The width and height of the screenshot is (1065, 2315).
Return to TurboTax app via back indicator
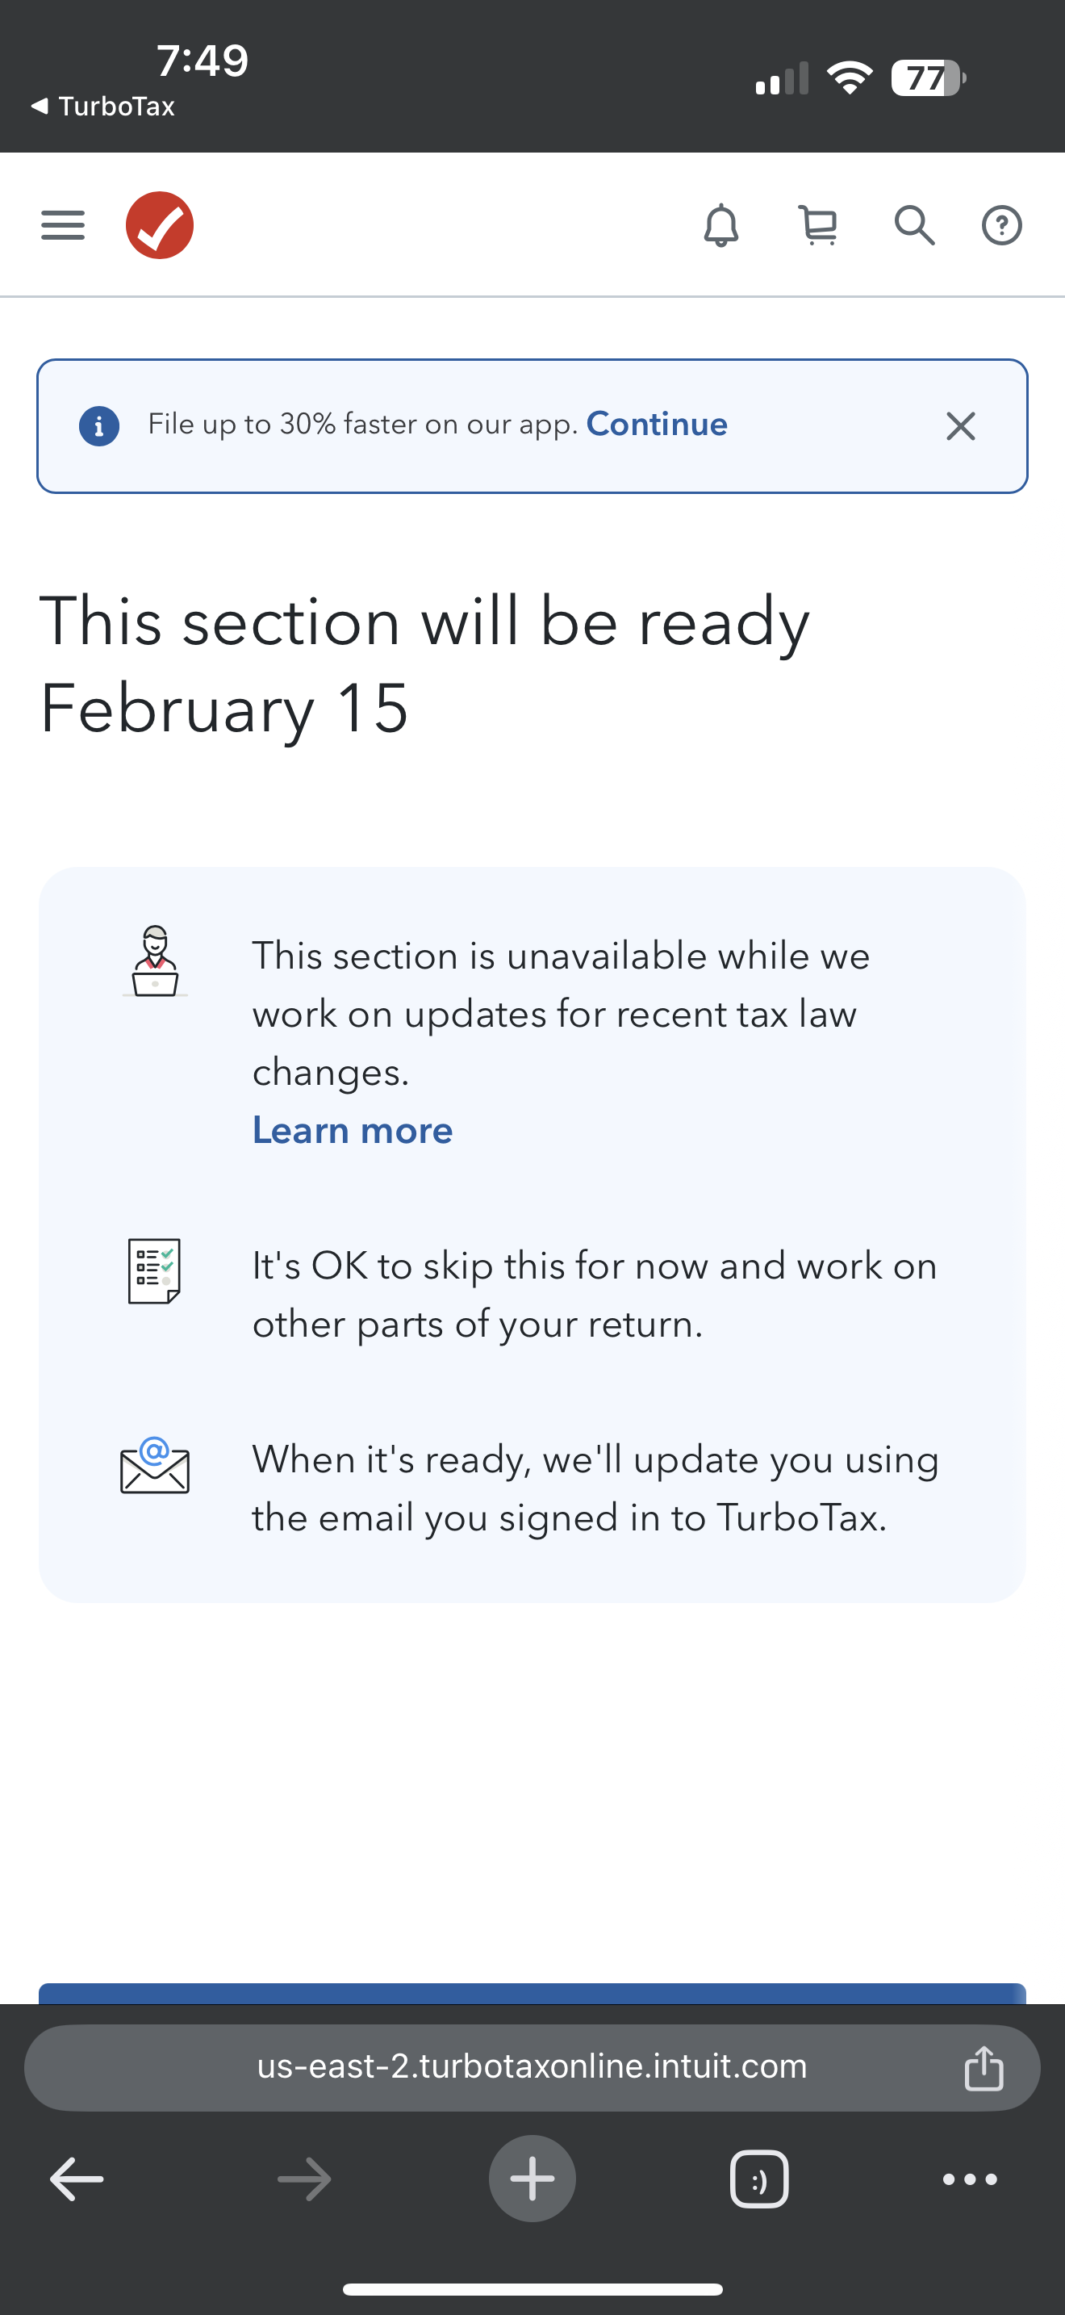tap(102, 106)
